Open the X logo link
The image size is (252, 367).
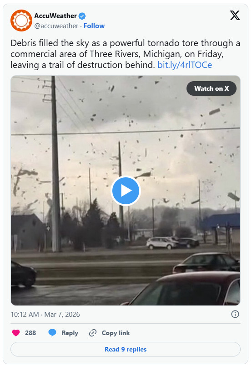point(235,16)
